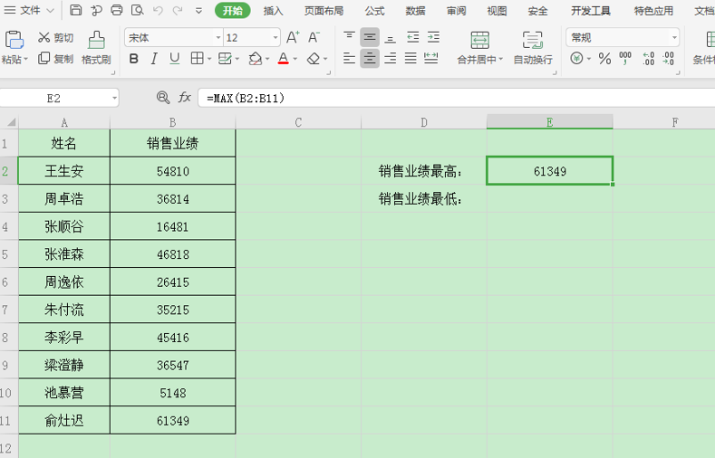This screenshot has width=715, height=458.
Task: Click the select-all corner triangle
Action: 10,122
